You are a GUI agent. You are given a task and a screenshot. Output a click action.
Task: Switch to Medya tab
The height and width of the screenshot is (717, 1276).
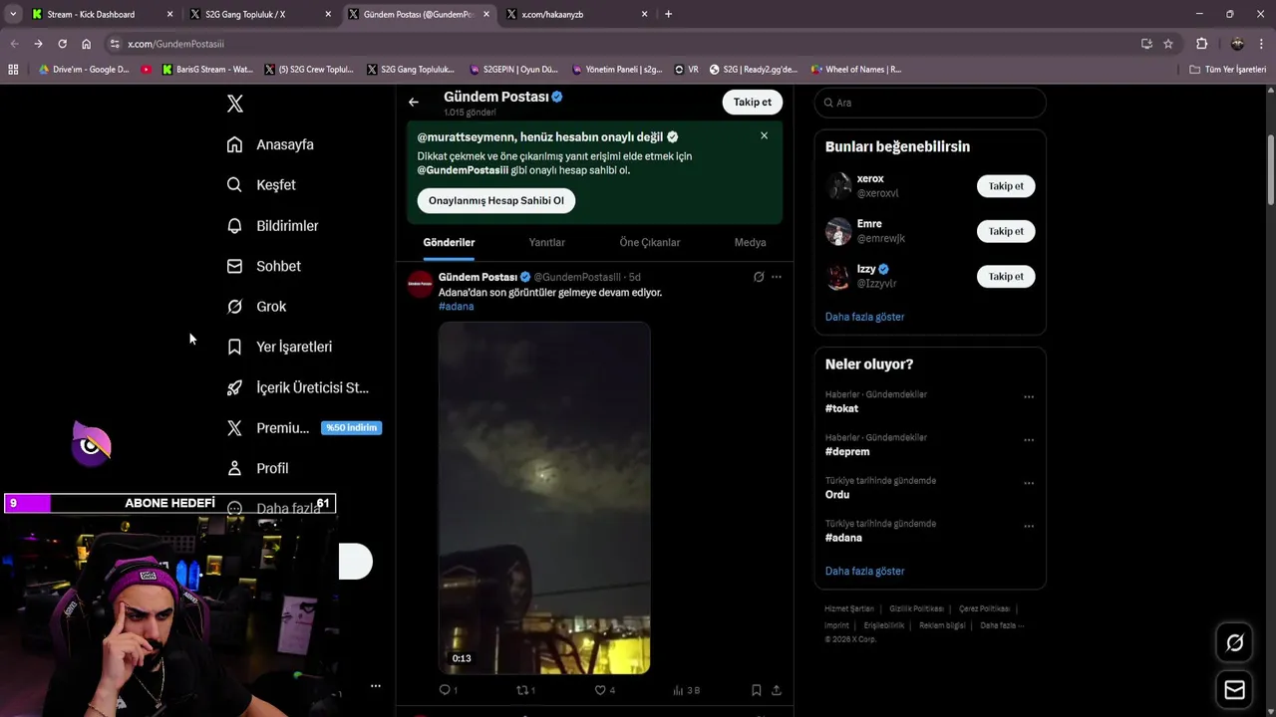[750, 242]
